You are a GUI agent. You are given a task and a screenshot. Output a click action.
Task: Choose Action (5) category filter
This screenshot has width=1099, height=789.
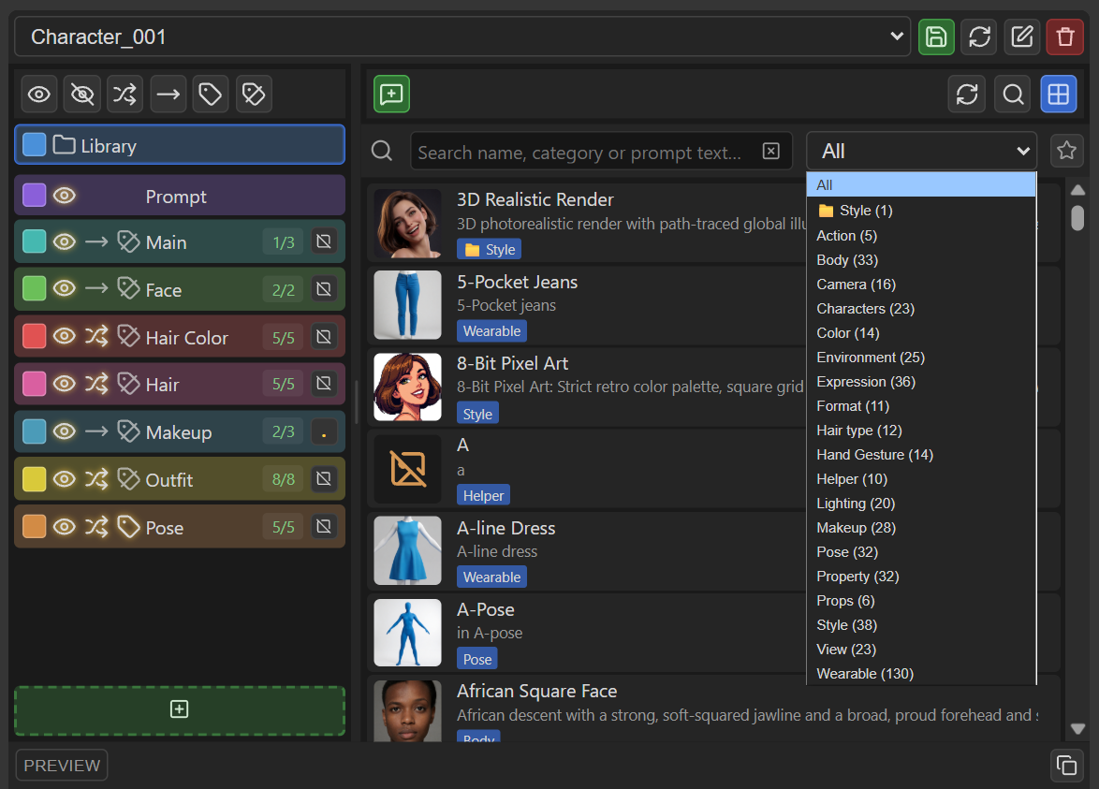[921, 236]
